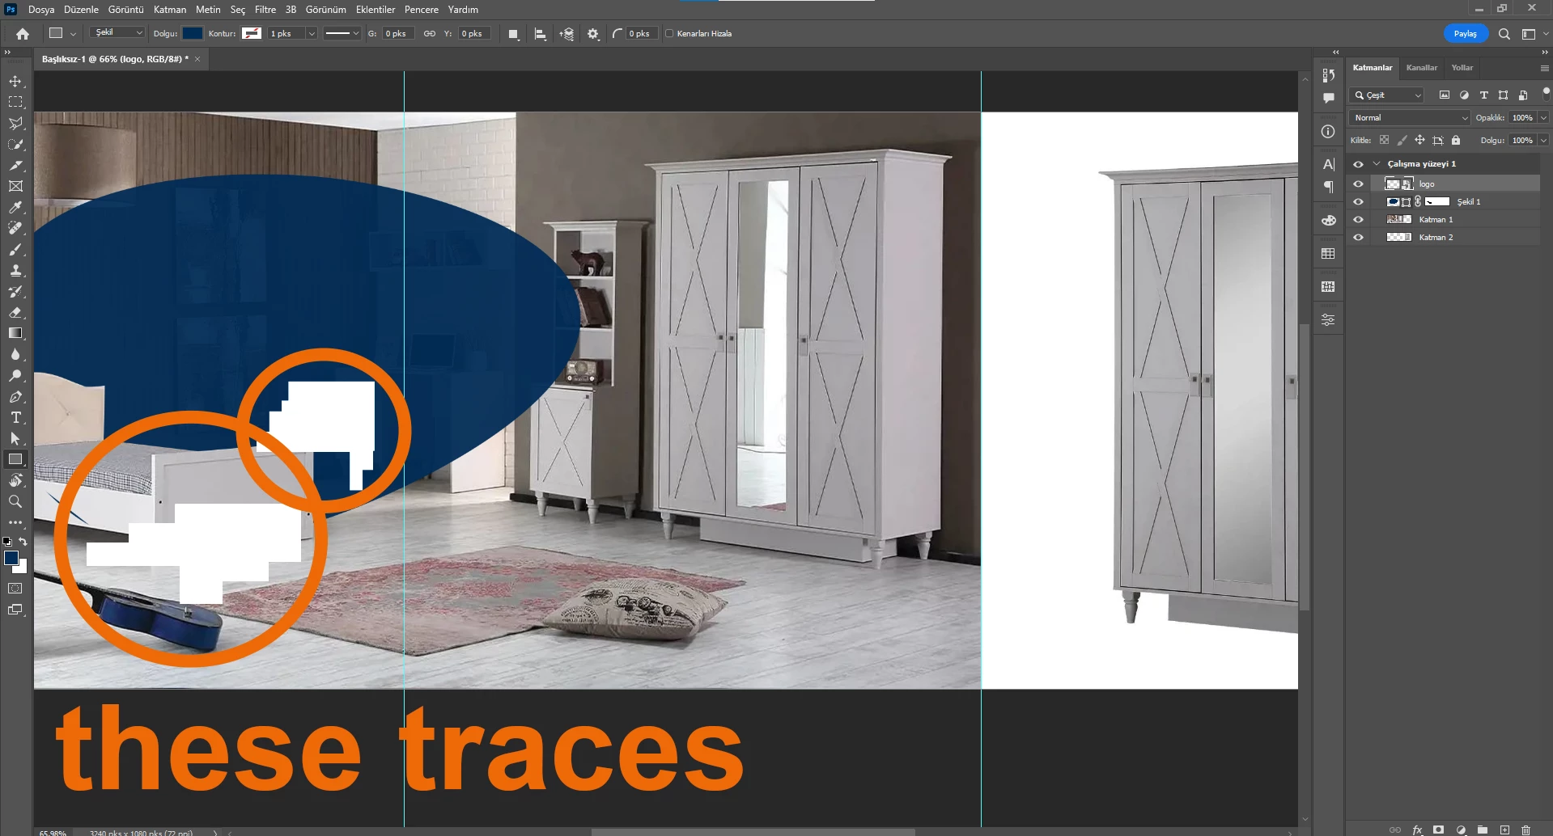Open the tool preset picker arrow
The image size is (1553, 836).
pyautogui.click(x=73, y=34)
